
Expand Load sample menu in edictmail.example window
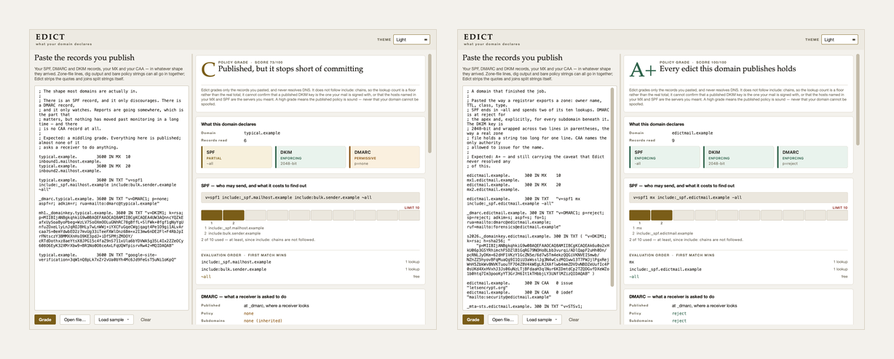pos(542,320)
